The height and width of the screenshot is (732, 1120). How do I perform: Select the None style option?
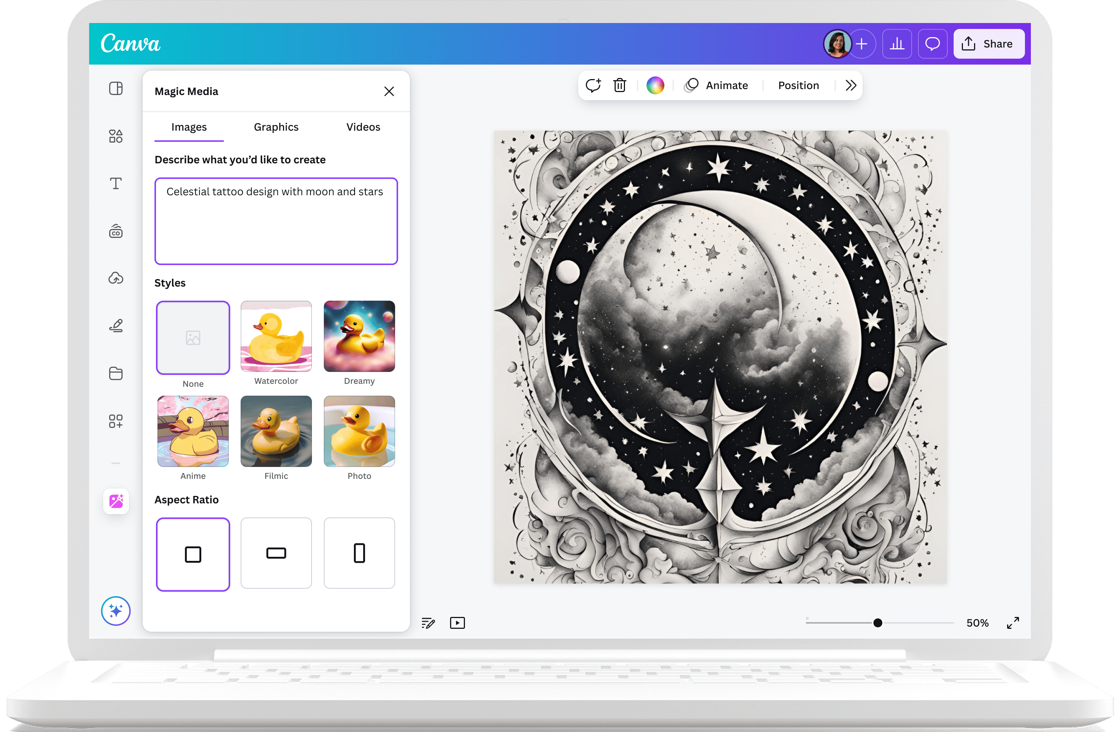(x=192, y=337)
